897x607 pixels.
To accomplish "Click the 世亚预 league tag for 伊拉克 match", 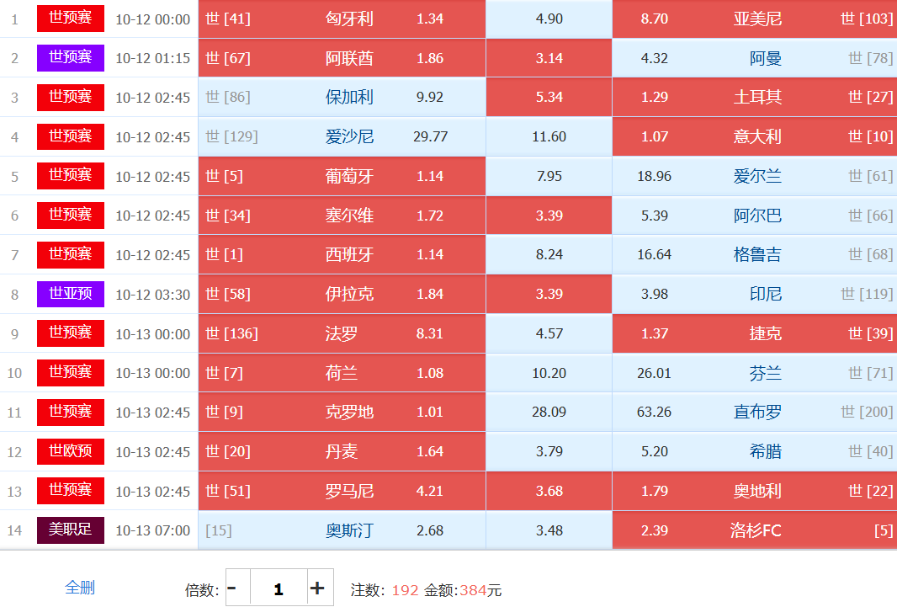I will click(71, 294).
